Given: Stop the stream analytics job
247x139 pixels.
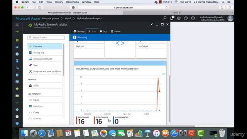Looking at the screenshot, I should [103, 31].
